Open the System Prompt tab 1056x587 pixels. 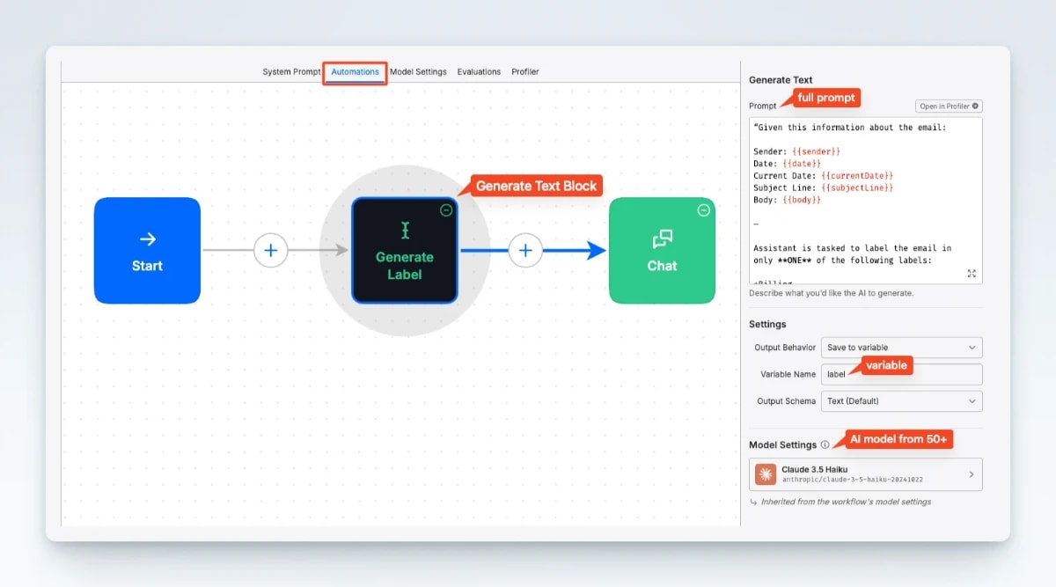(290, 71)
